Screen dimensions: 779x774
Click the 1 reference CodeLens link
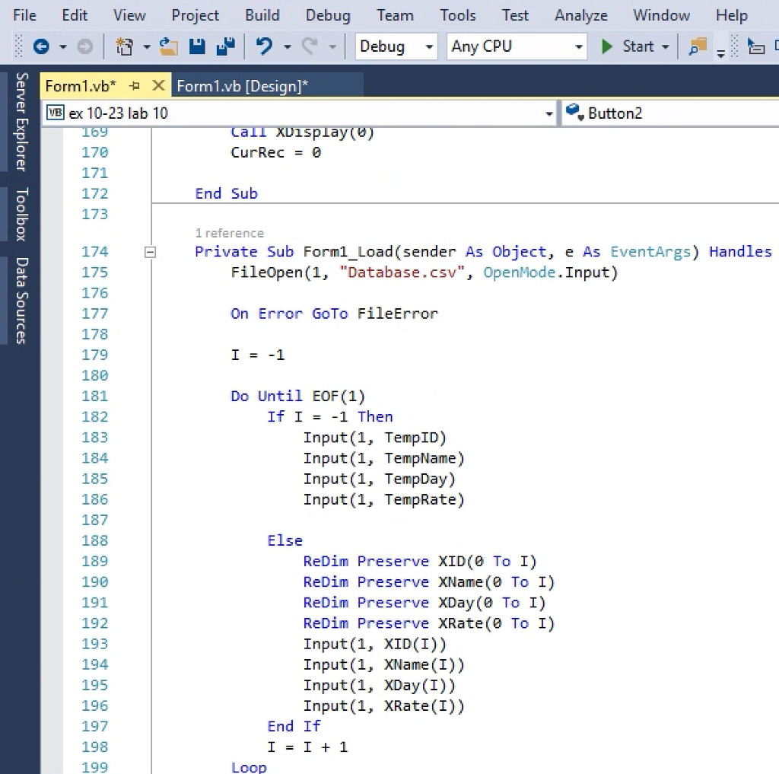(x=229, y=233)
